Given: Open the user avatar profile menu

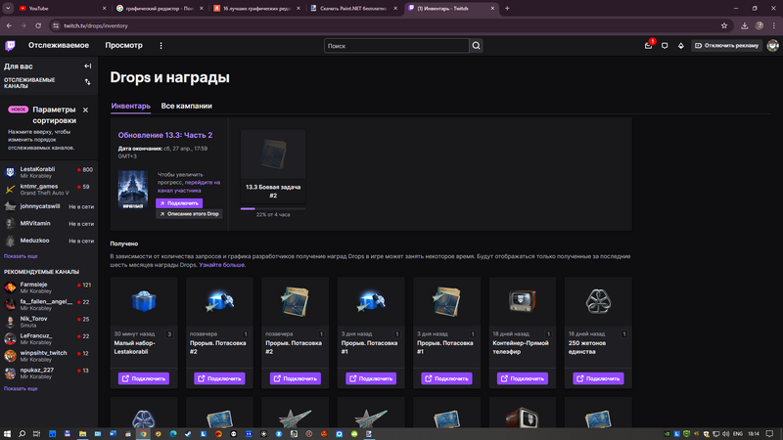Looking at the screenshot, I should click(x=772, y=45).
